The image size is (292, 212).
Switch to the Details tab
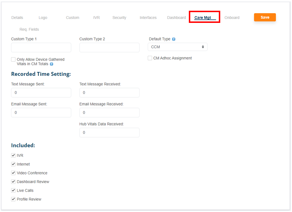(17, 18)
